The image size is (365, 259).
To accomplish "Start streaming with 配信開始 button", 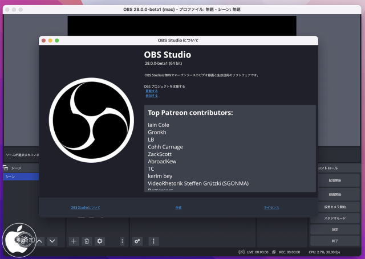I will 335,180.
